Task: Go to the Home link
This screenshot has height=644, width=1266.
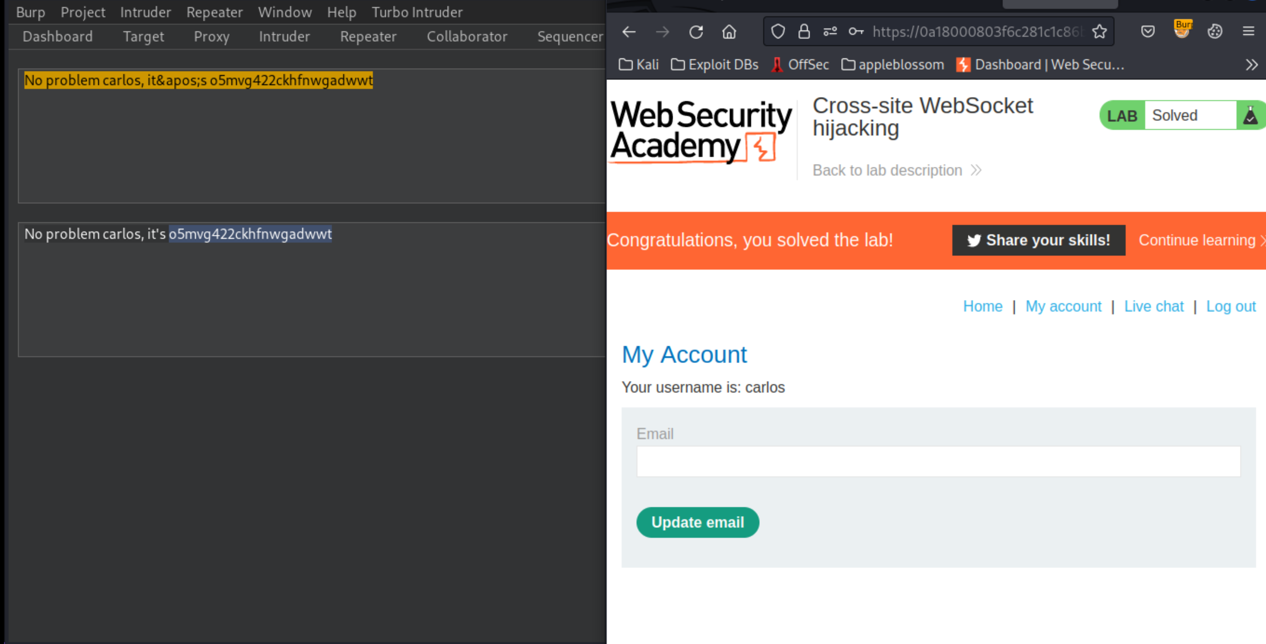Action: 982,307
